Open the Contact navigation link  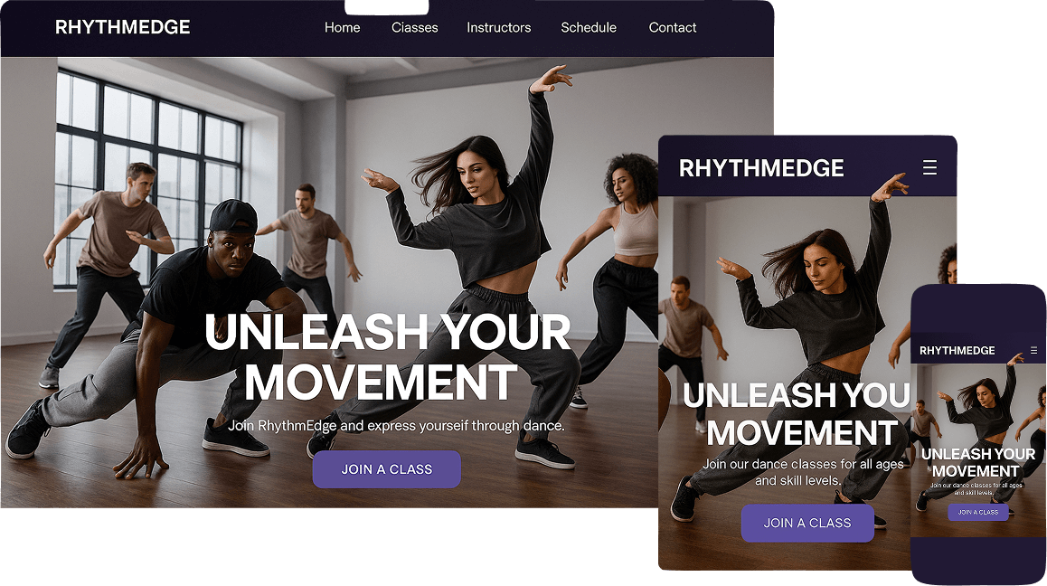(x=673, y=27)
